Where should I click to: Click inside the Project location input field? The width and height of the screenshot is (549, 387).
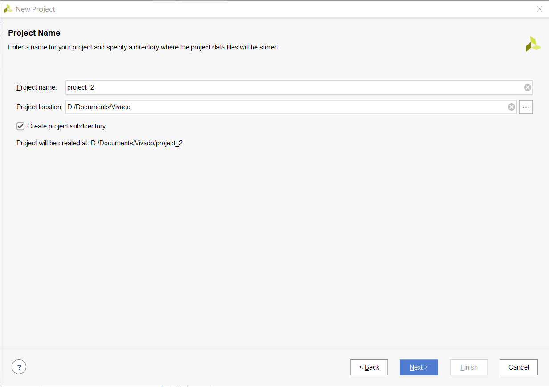click(x=285, y=107)
